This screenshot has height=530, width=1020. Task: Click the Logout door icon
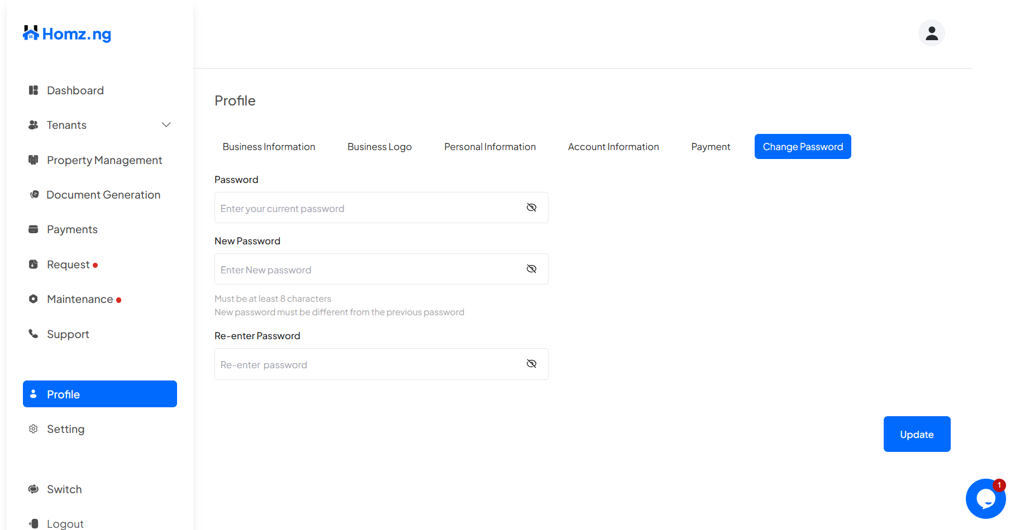tap(34, 523)
